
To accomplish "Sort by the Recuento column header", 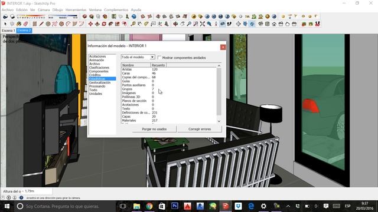I will tap(158, 65).
